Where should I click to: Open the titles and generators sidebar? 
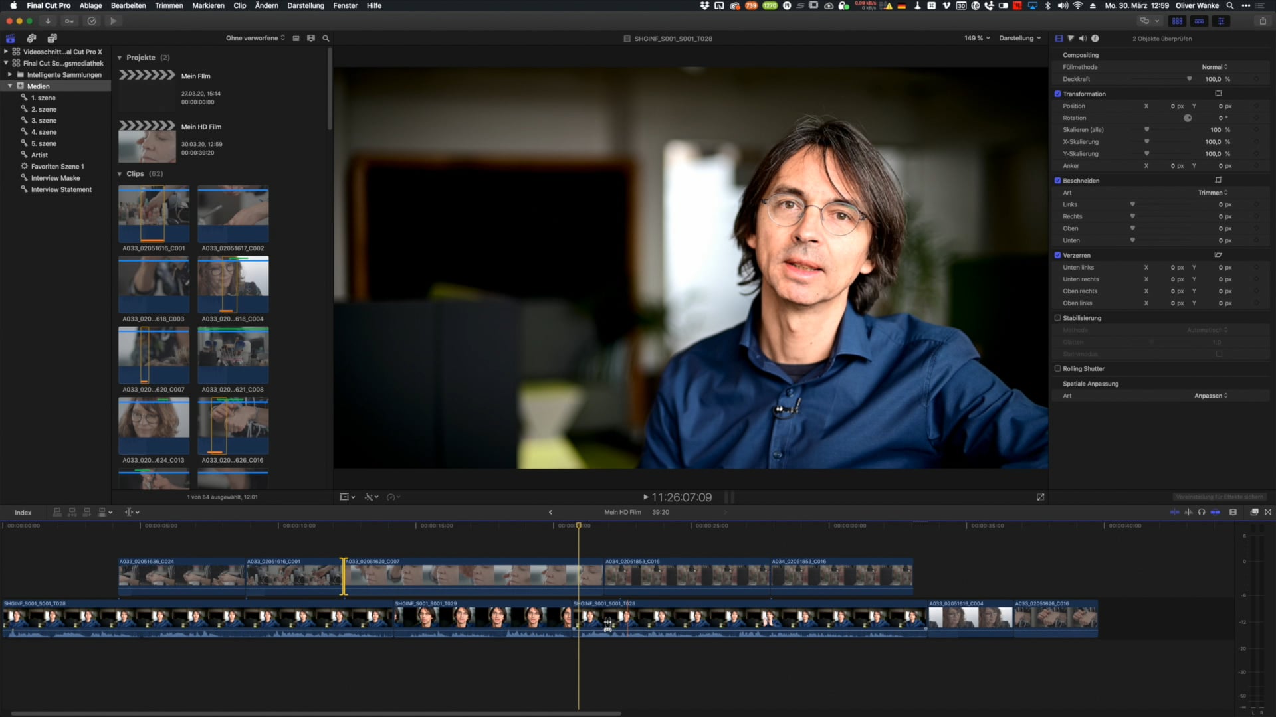(52, 39)
